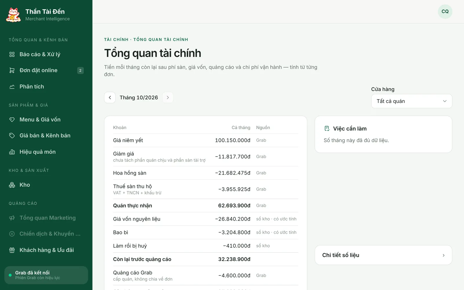Click the 32.238.900đ amount
The height and width of the screenshot is (290, 464).
pyautogui.click(x=234, y=259)
